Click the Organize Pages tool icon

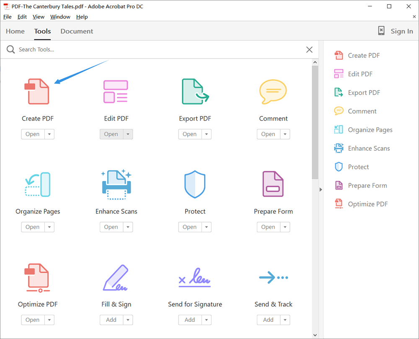pos(37,184)
